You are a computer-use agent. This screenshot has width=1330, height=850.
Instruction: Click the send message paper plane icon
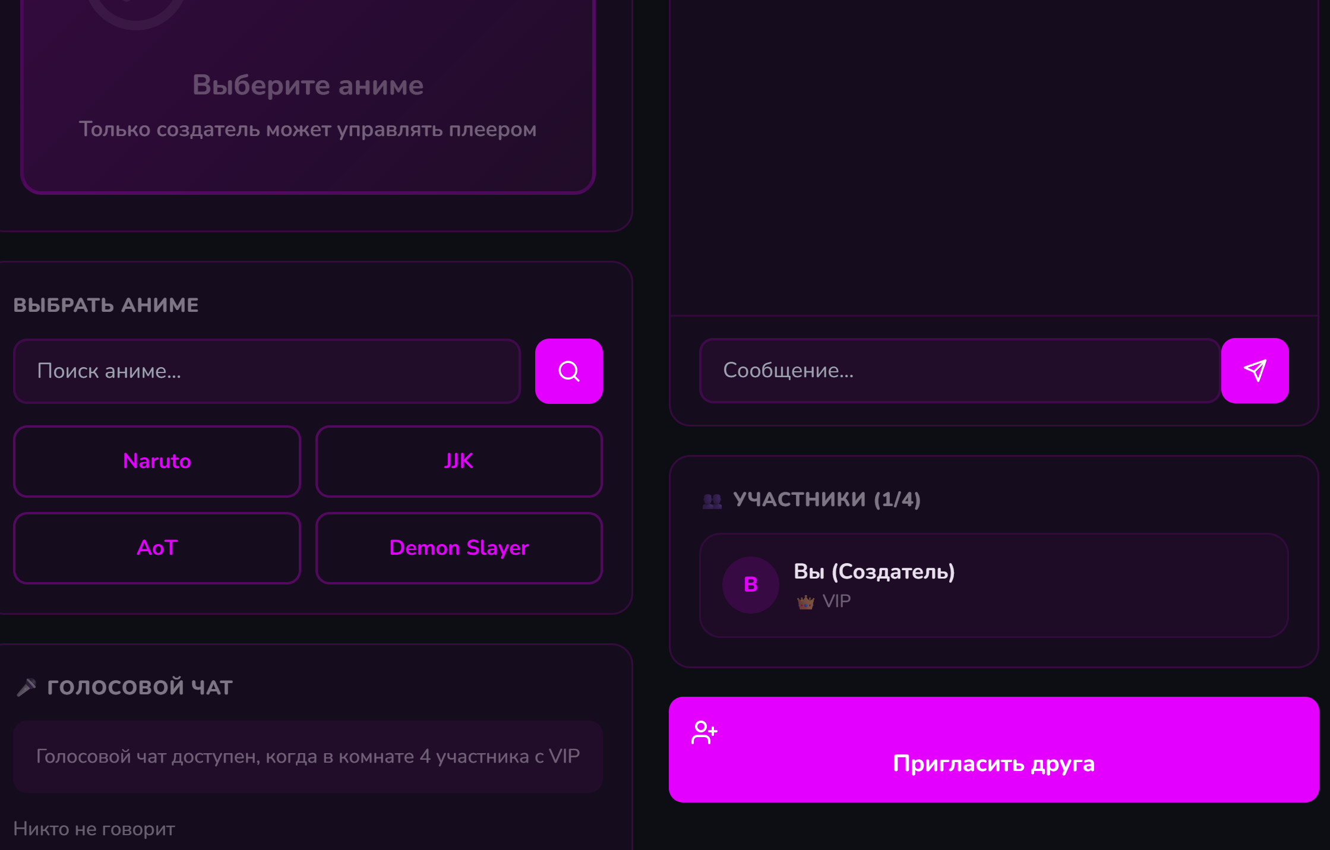[1255, 371]
